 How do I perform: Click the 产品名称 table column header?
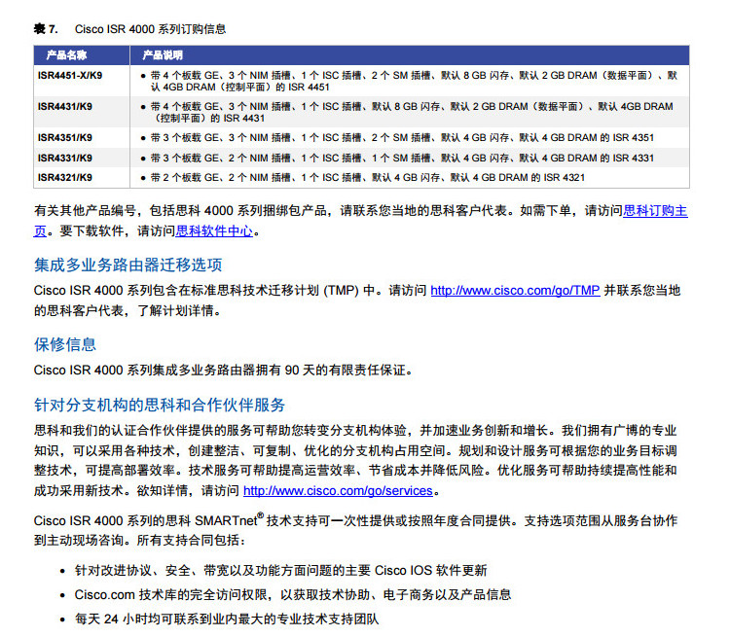click(x=68, y=55)
